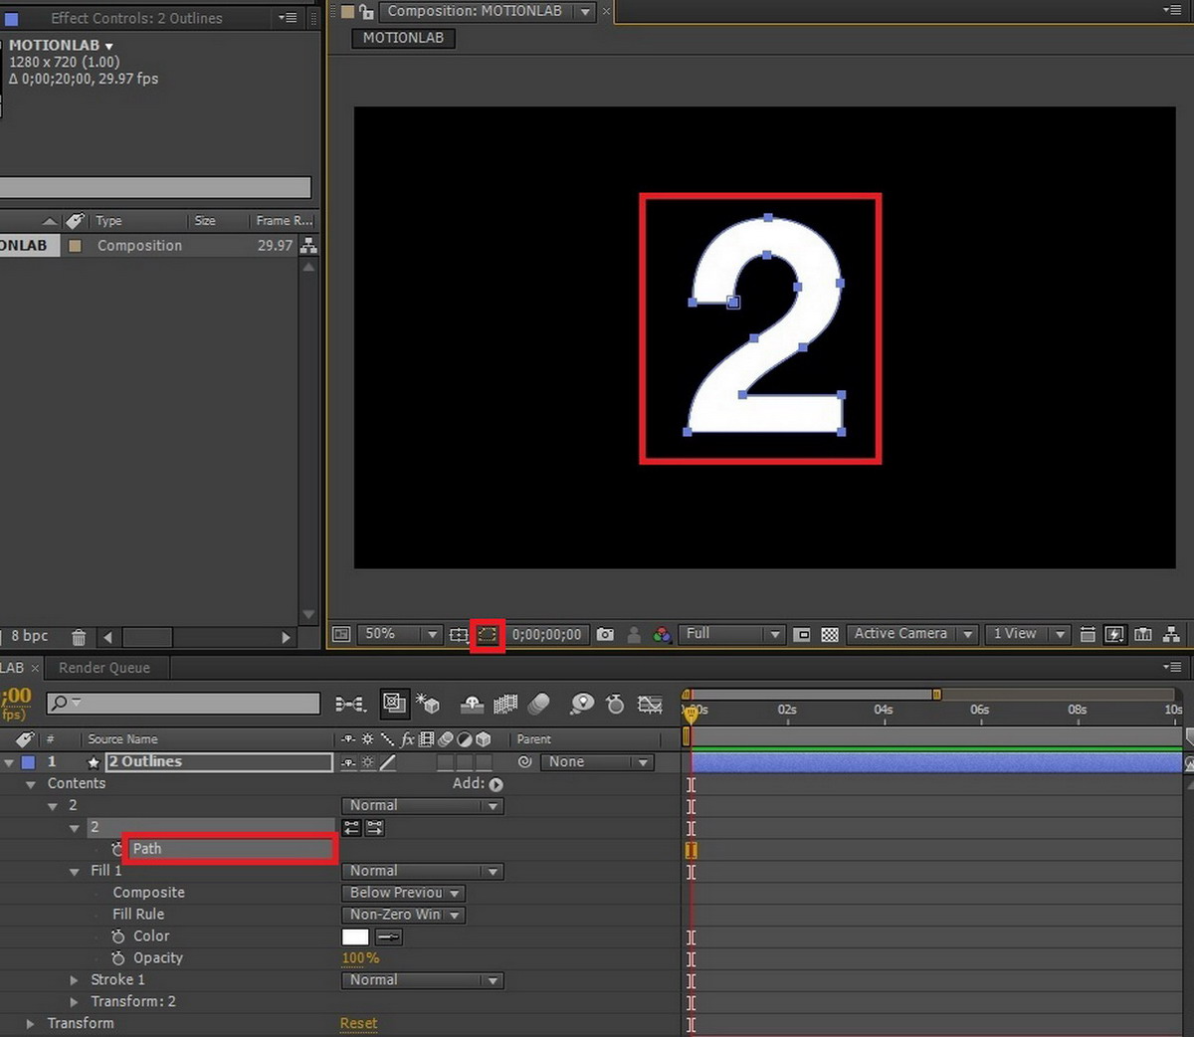Enable the Draft 3D cube icon
This screenshot has height=1037, width=1194.
pyautogui.click(x=429, y=705)
